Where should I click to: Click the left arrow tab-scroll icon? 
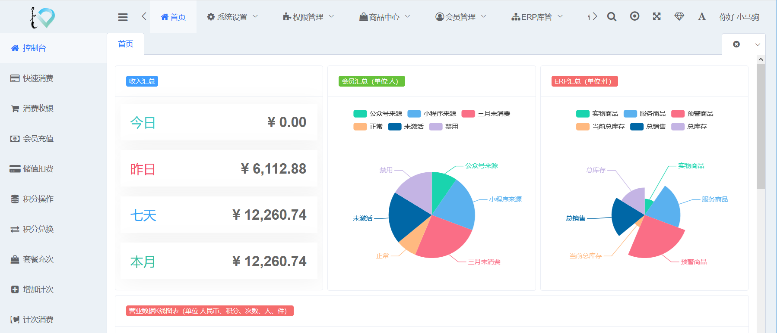click(x=144, y=16)
